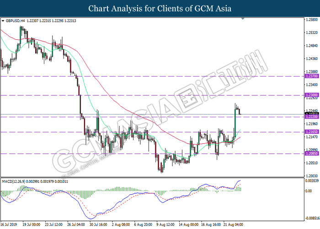Click the black current price tag on price axis

[x=312, y=114]
